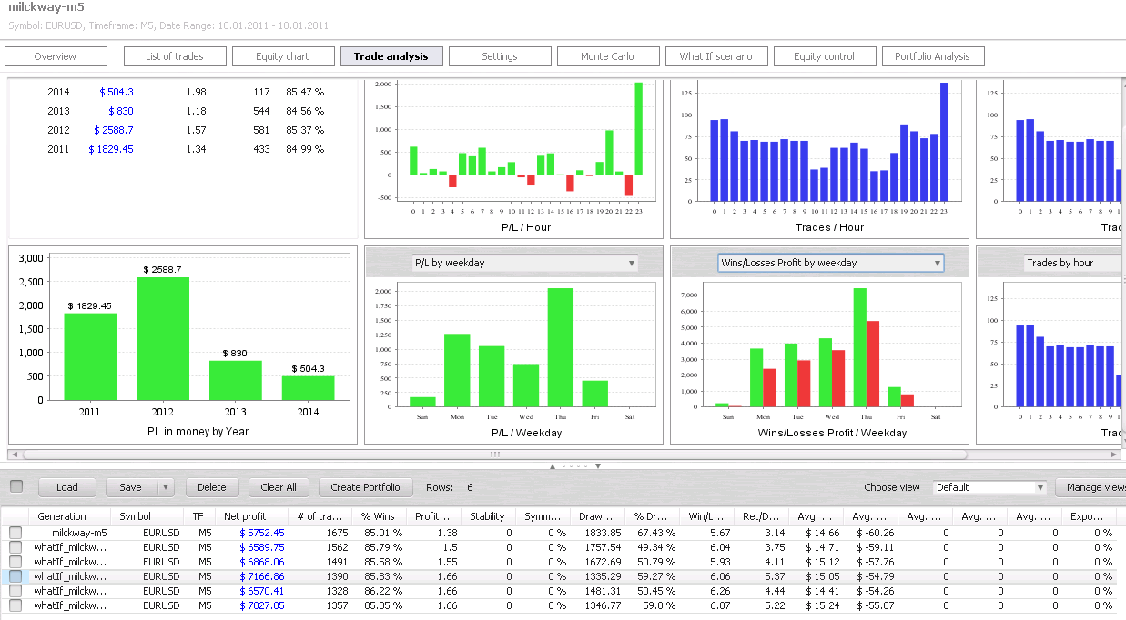
Task: Click net profit $5752.45 cell
Action: point(262,533)
